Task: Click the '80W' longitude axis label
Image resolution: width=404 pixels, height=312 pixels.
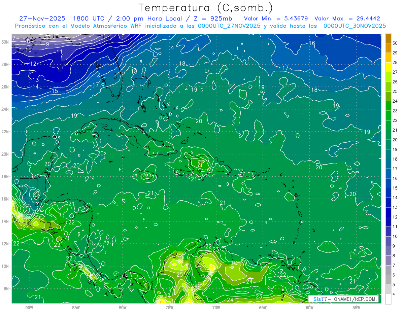Action: click(x=123, y=308)
